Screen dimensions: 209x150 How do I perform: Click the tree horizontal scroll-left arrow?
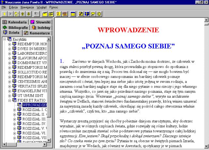[4, 144]
